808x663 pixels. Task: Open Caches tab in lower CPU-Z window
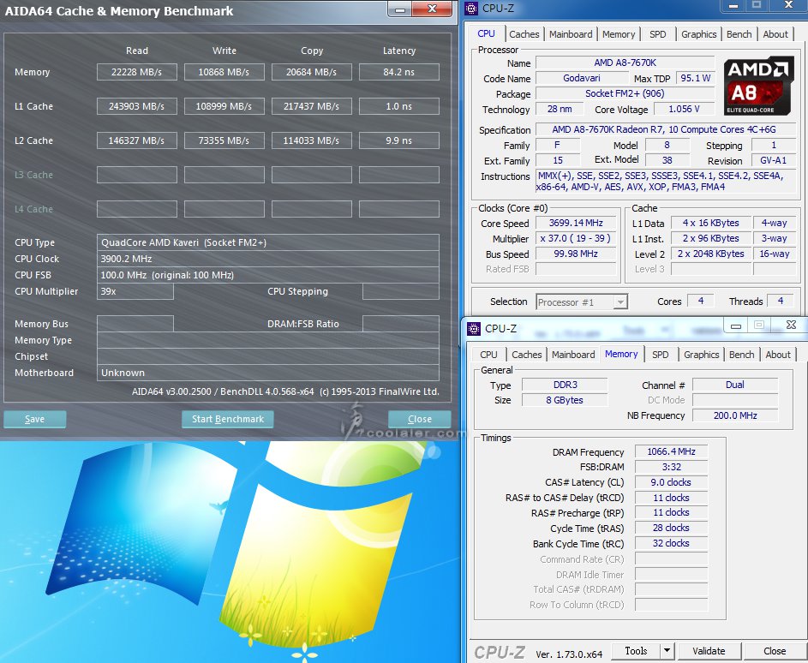527,355
